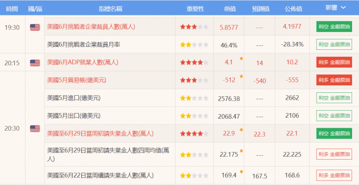359x185 pixels.
Task: Click star rating for 美國5月貿易帳
Action: 194,80
